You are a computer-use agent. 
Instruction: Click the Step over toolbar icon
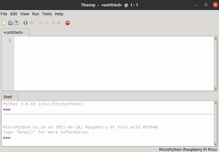pyautogui.click(x=40, y=23)
